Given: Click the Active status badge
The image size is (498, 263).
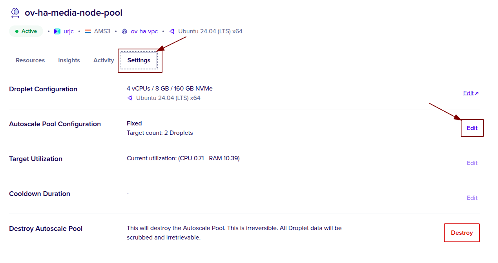Looking at the screenshot, I should pos(26,31).
